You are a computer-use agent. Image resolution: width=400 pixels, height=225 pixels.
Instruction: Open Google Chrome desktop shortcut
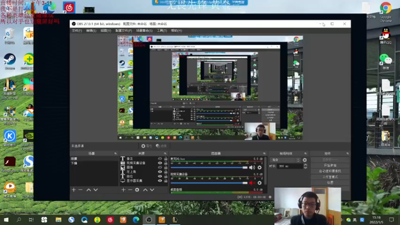[385, 11]
